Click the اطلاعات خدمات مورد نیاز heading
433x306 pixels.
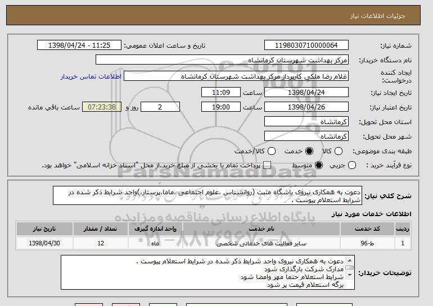tap(371, 214)
